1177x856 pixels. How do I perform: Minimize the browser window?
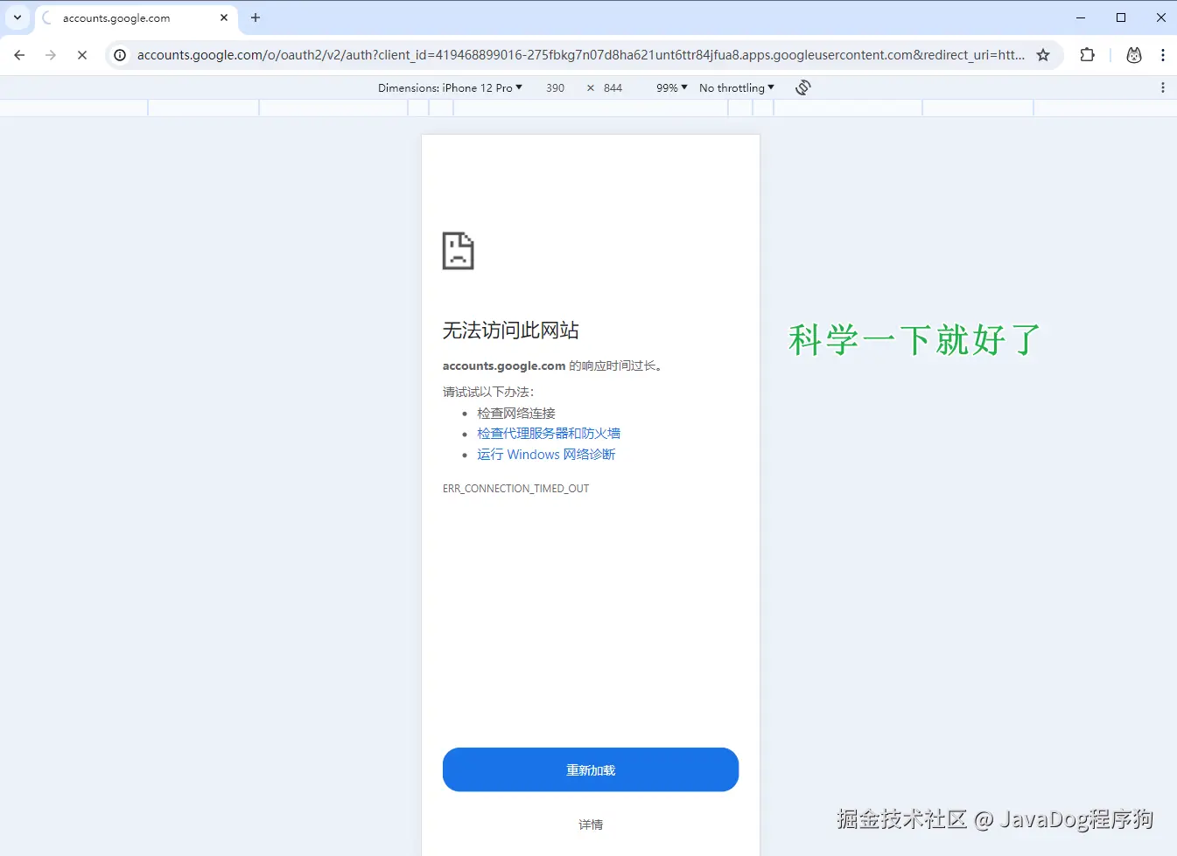(1081, 17)
